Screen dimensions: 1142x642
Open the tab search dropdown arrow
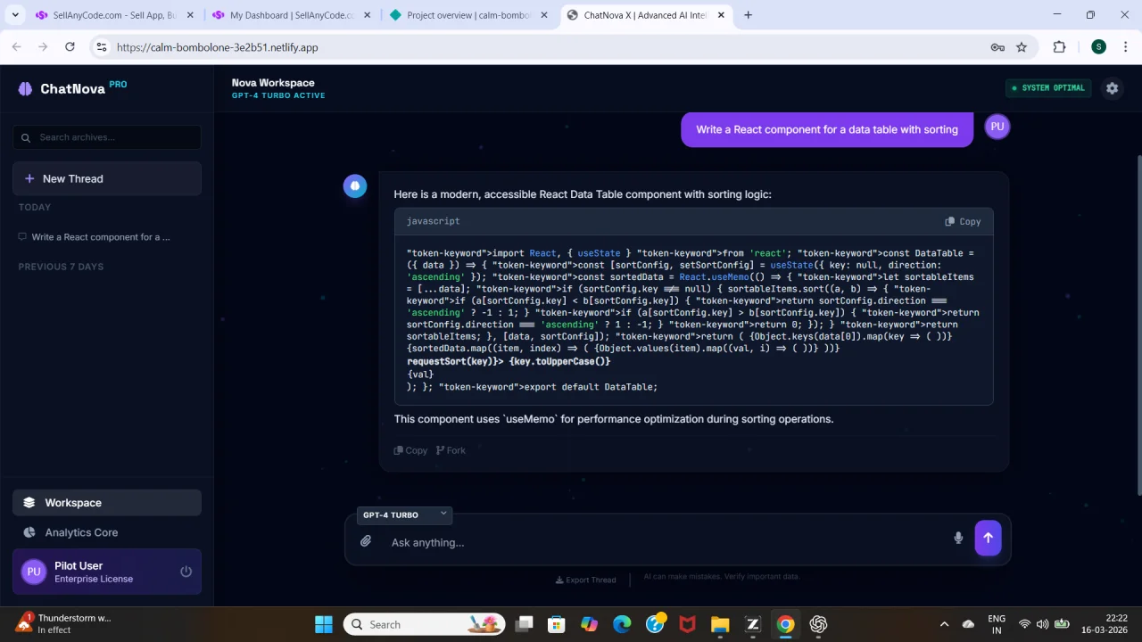[15, 15]
